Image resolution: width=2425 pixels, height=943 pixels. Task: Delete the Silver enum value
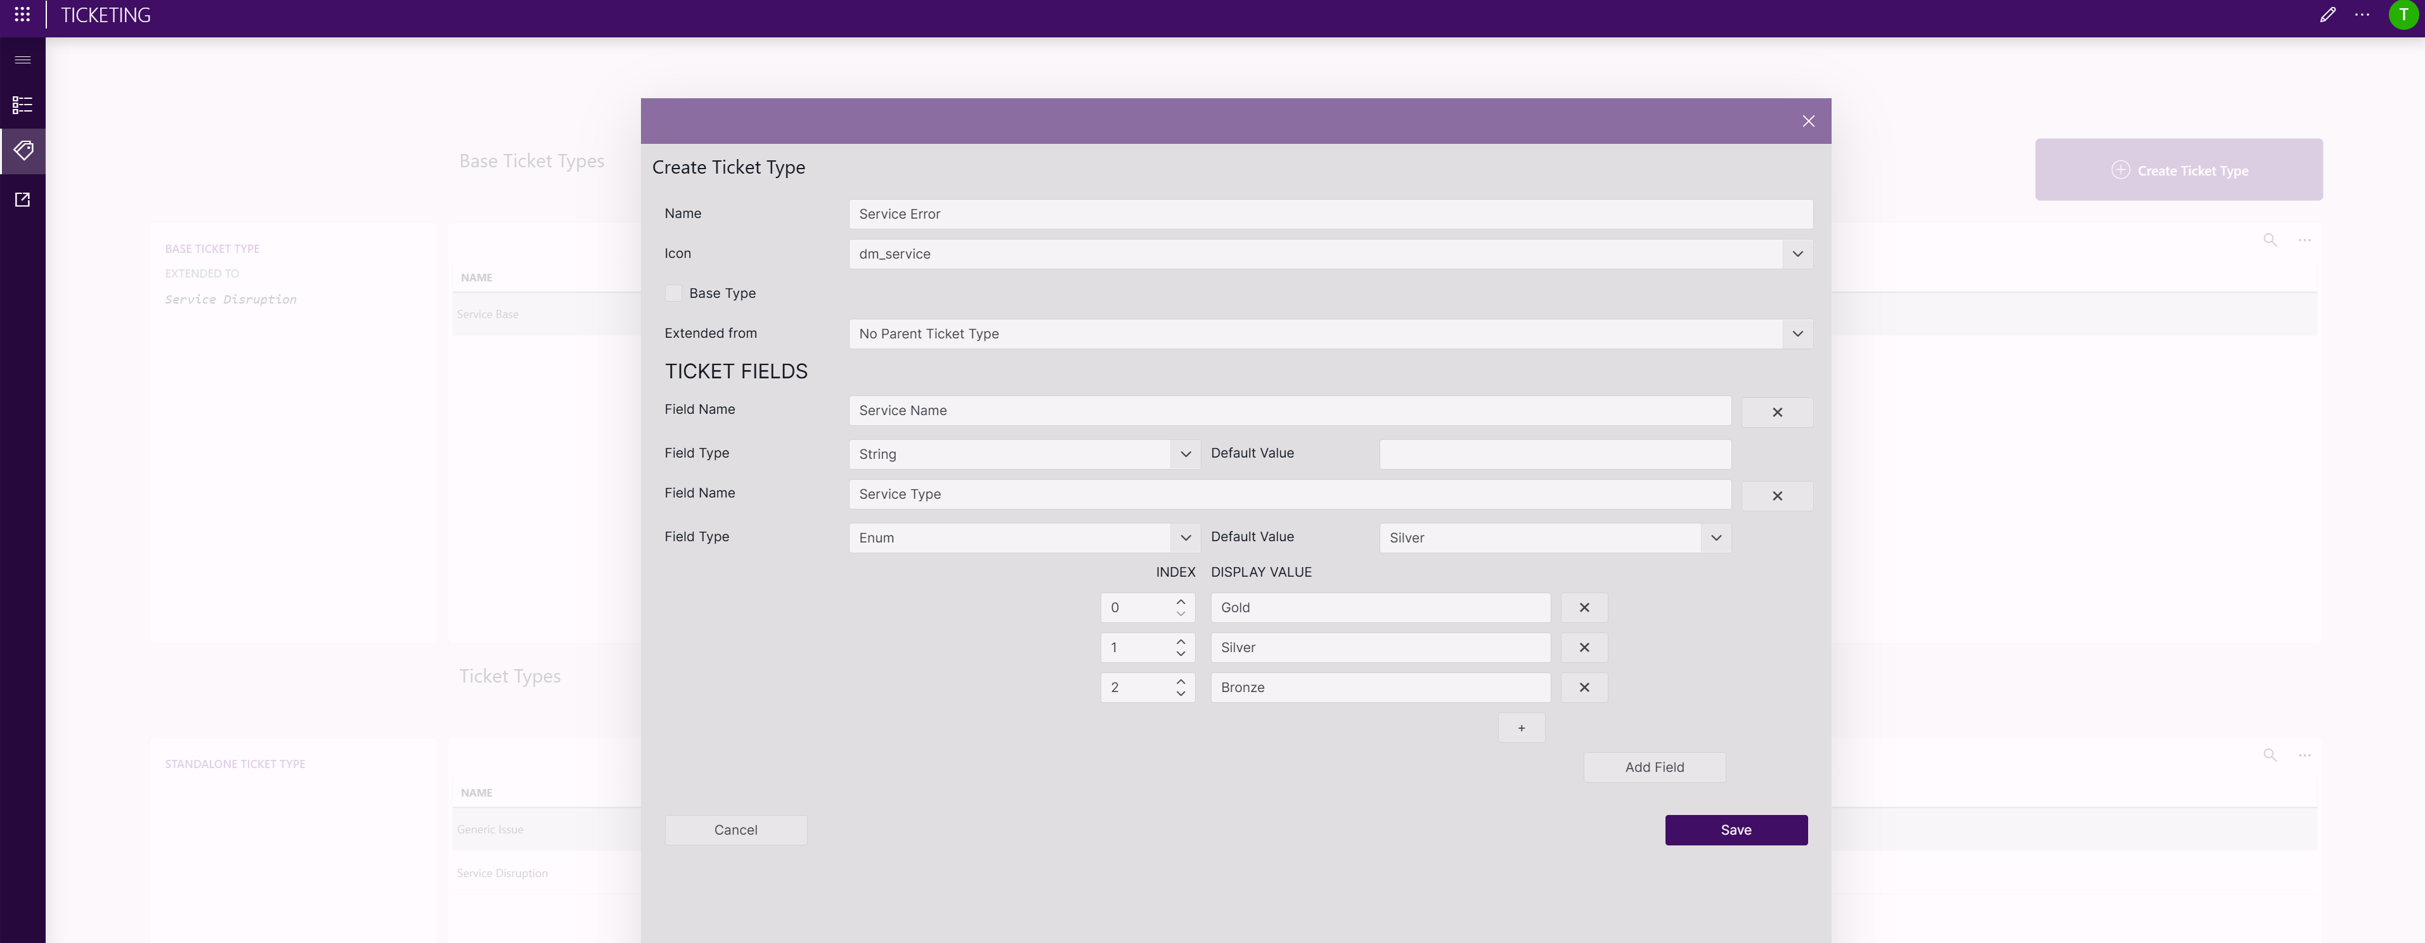click(1584, 648)
